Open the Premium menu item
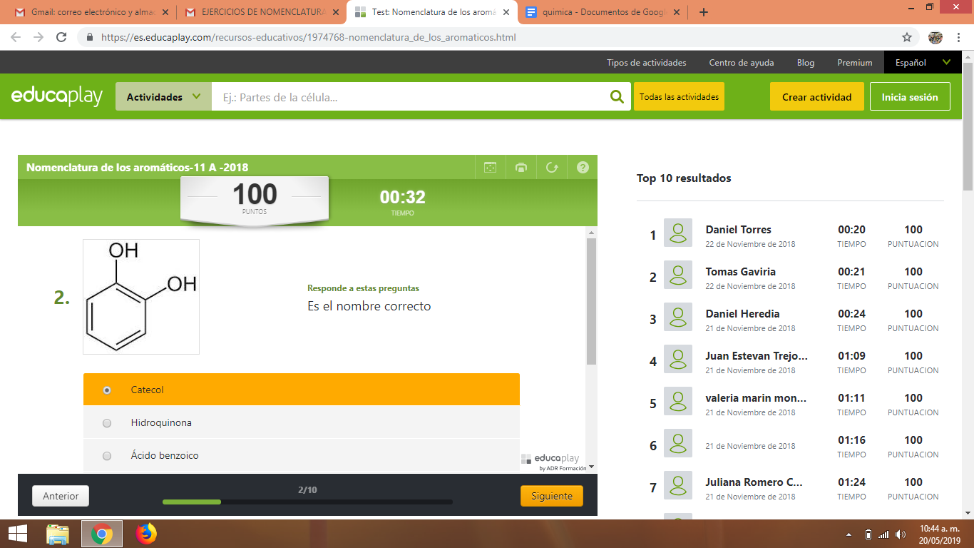974x548 pixels. pyautogui.click(x=855, y=62)
